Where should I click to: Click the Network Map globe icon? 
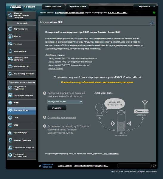pyautogui.click(x=10, y=29)
